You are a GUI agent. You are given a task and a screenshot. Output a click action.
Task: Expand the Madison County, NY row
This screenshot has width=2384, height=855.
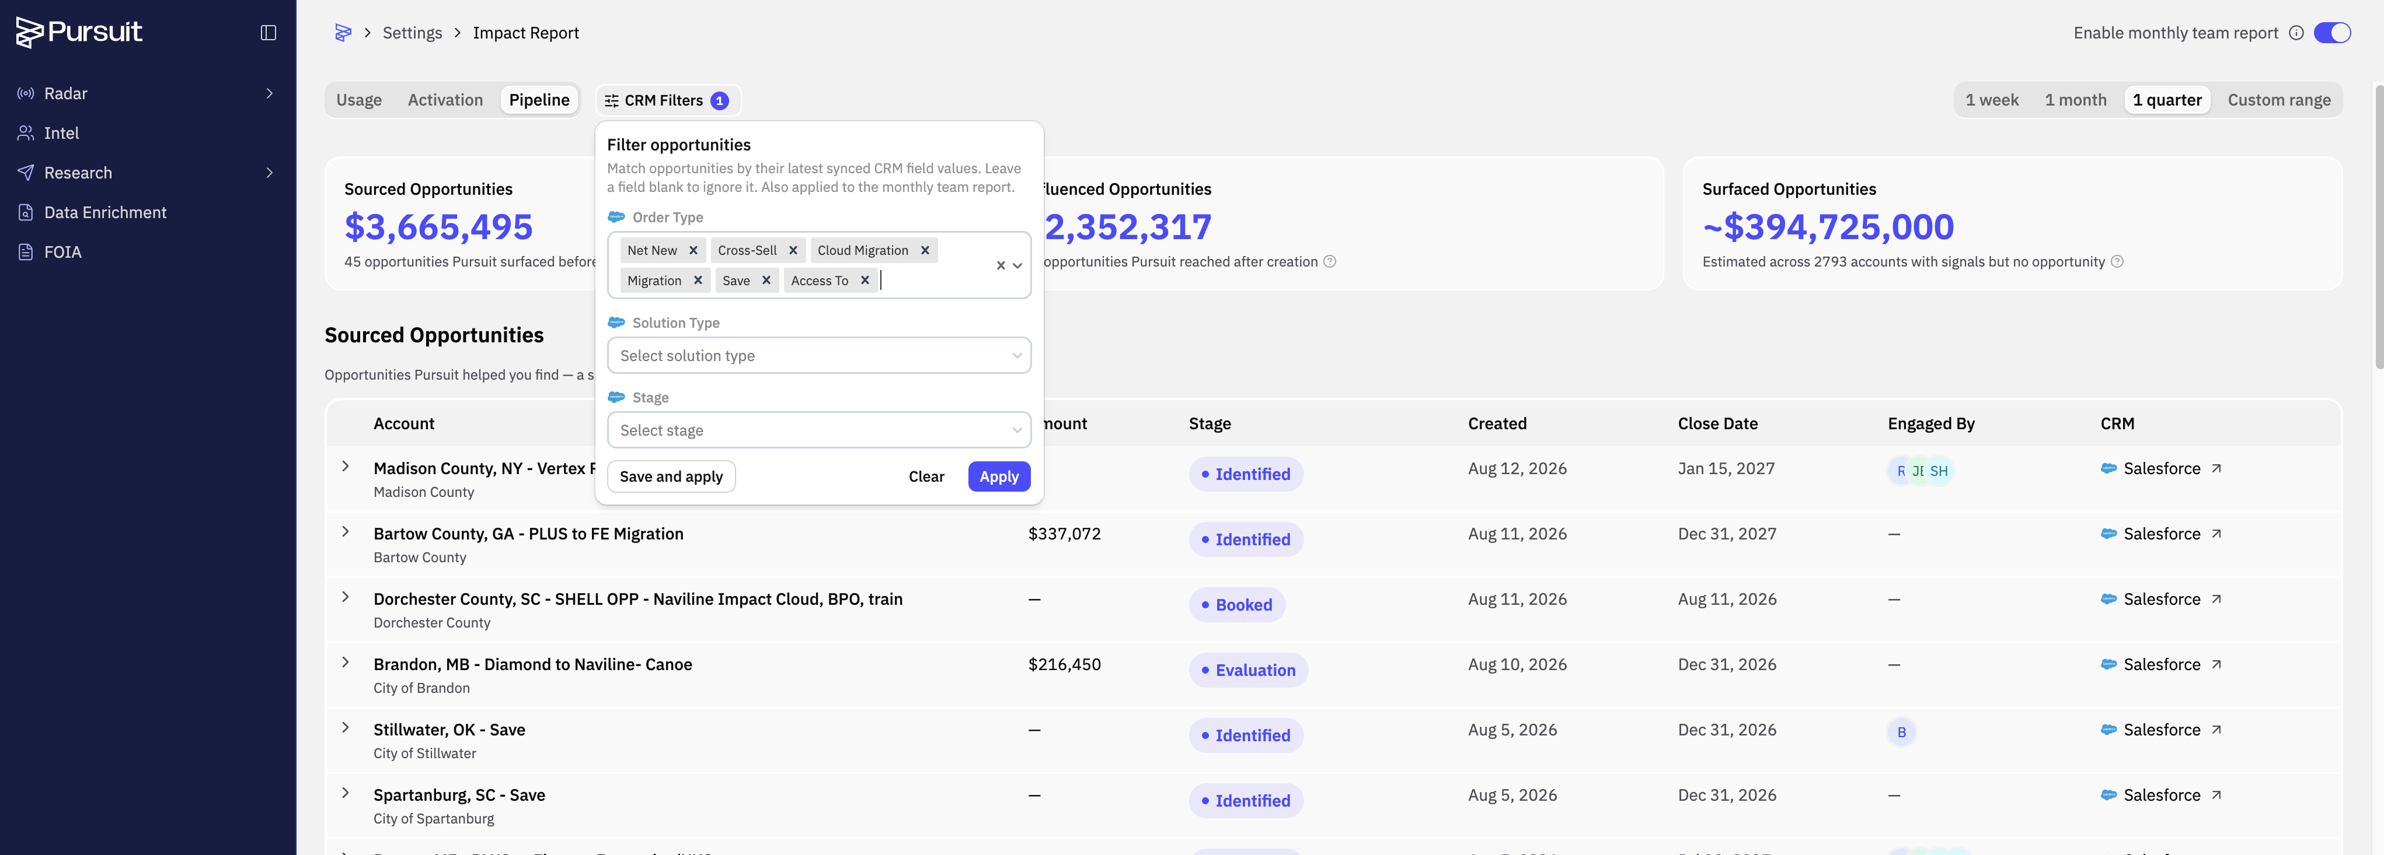point(345,467)
